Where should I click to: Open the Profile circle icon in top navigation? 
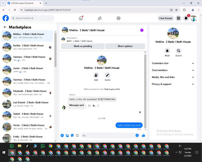point(118,18)
